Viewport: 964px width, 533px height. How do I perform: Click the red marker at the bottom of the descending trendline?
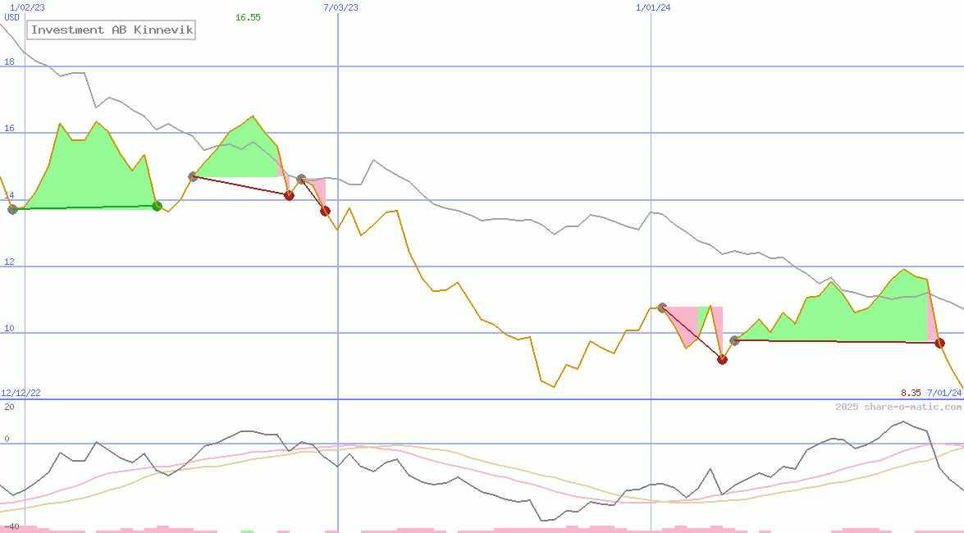coord(289,194)
